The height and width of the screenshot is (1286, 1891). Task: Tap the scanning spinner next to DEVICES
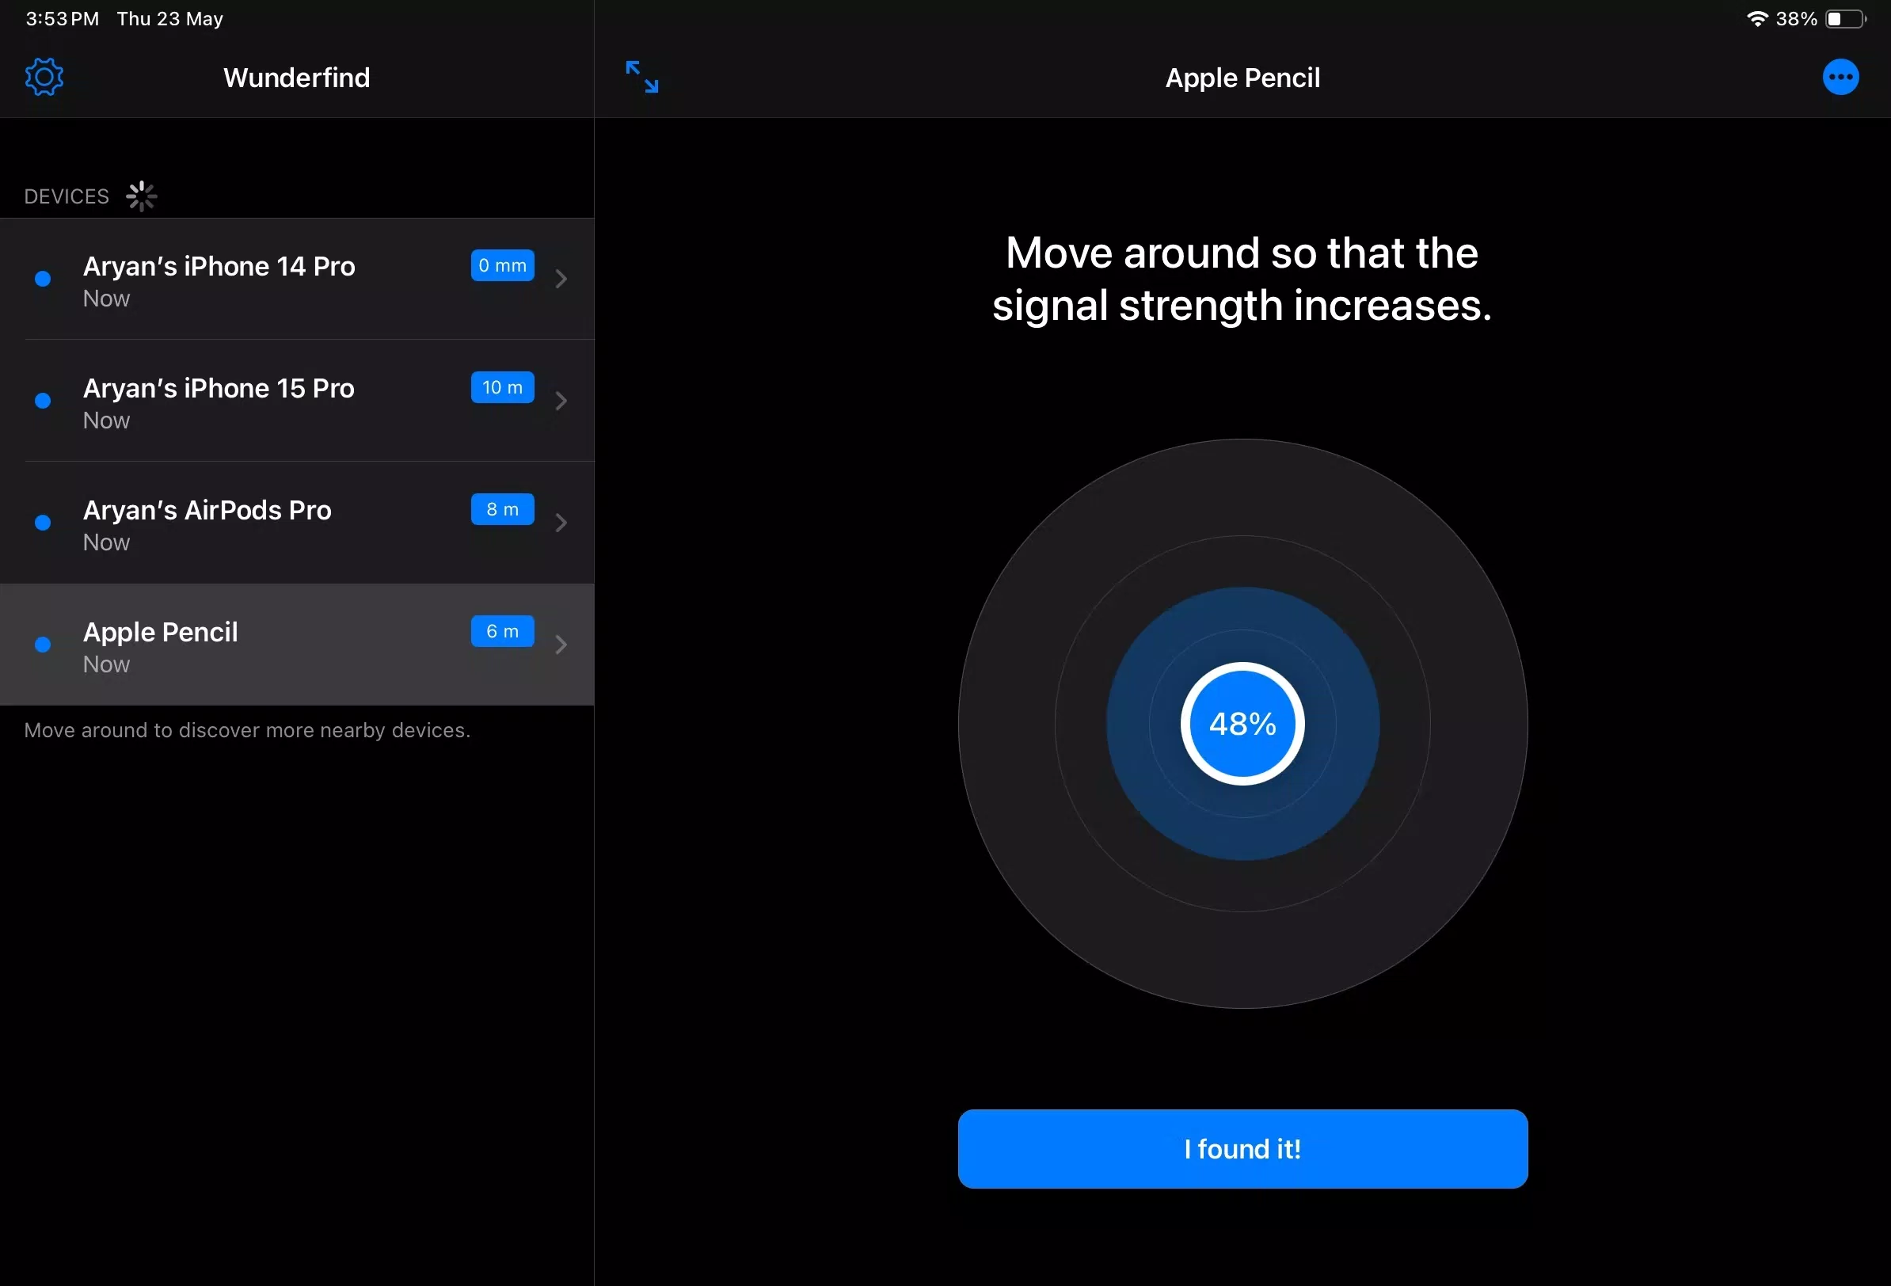pyautogui.click(x=142, y=196)
